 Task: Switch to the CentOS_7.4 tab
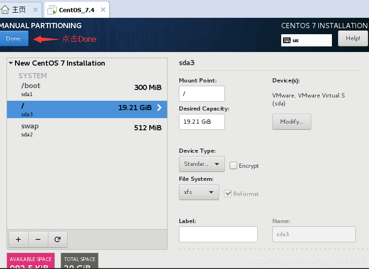point(77,10)
